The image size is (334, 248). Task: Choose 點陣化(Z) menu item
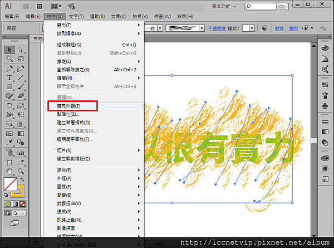(94, 114)
